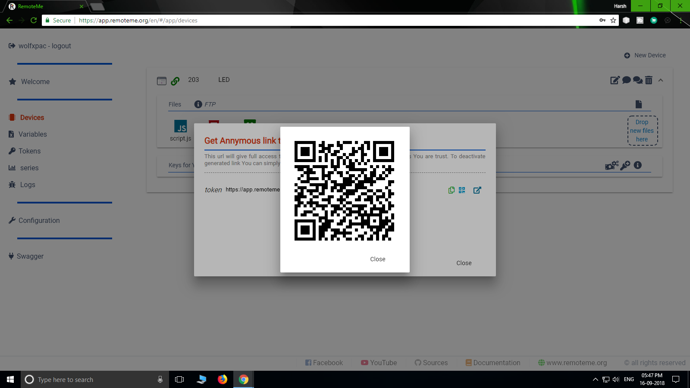
Task: Open Swagger in the sidebar
Action: (26, 256)
